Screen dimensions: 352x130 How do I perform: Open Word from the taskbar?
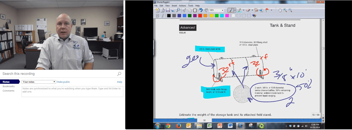click(230, 126)
